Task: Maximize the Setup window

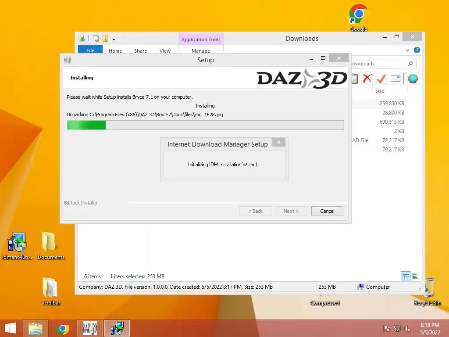Action: (x=323, y=58)
